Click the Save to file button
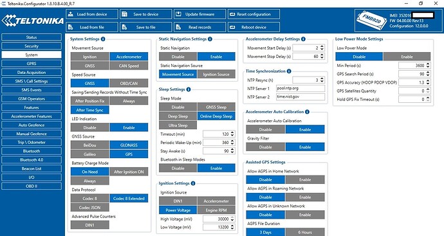Screen dimensions: 444x236 pos(146,27)
